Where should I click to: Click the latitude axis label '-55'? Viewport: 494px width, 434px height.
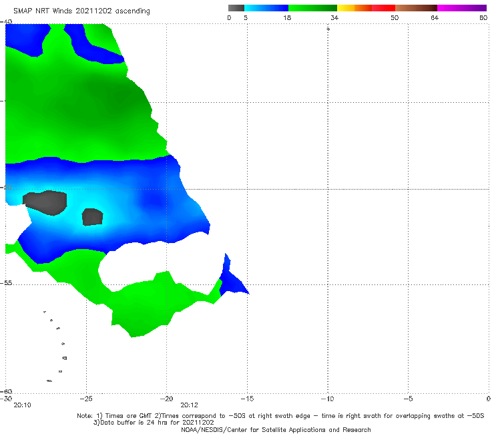(6, 283)
